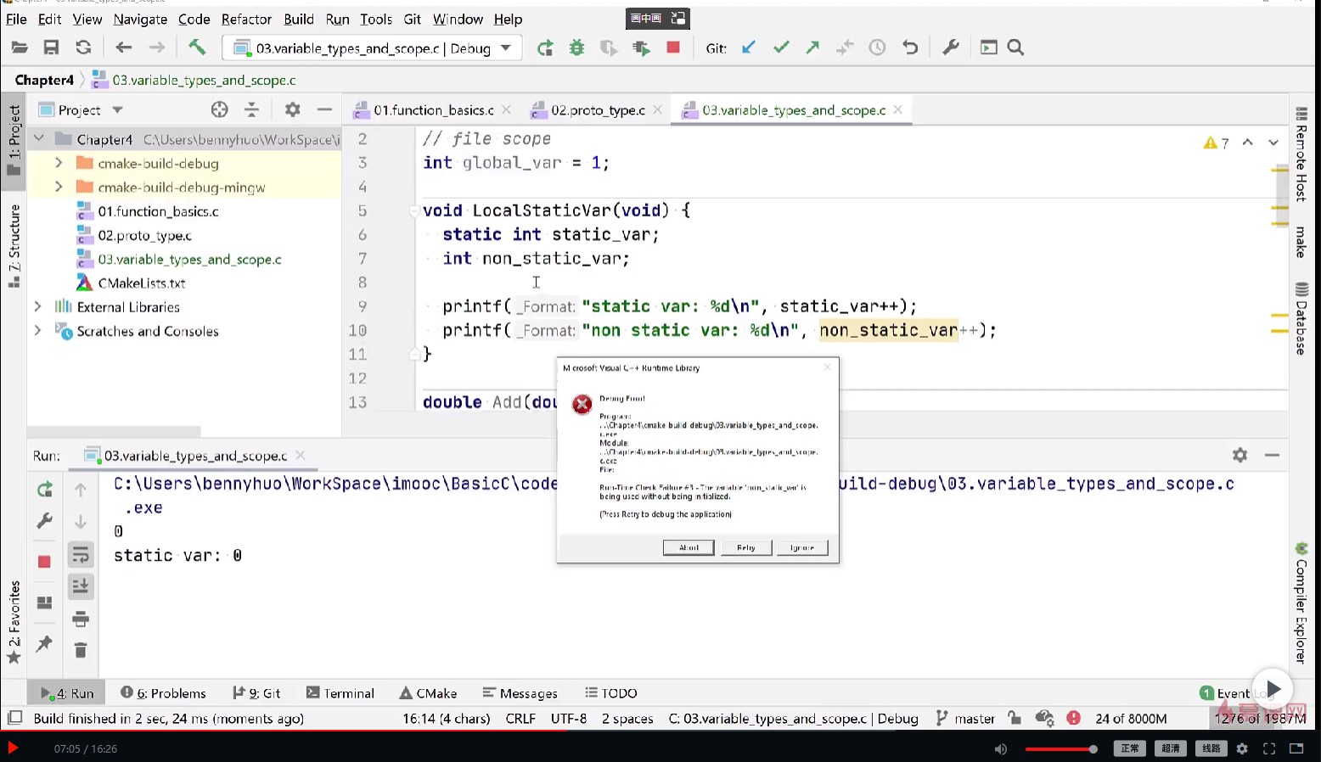The image size is (1321, 762).
Task: Open the 6: Problems tool window
Action: [x=163, y=693]
